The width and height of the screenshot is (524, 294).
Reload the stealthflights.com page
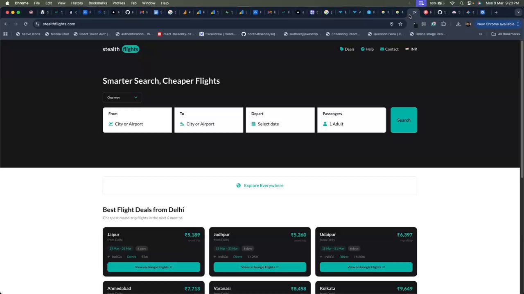[25, 24]
